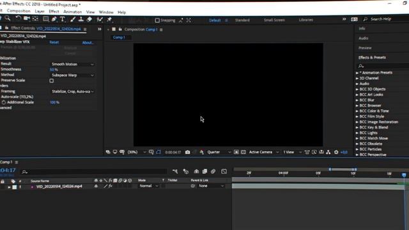Image resolution: width=409 pixels, height=230 pixels.
Task: Select the Pen tool
Action: (54, 19)
